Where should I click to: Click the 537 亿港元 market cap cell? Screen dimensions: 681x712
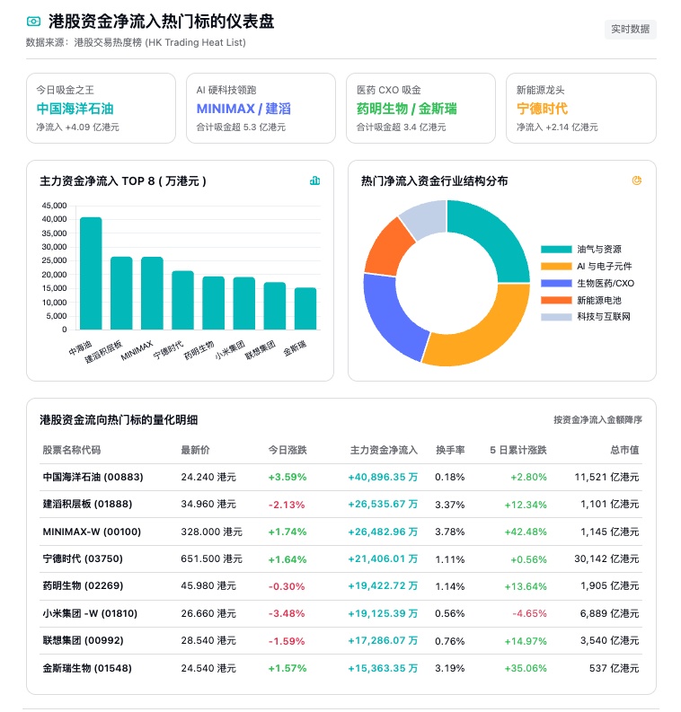tap(614, 668)
